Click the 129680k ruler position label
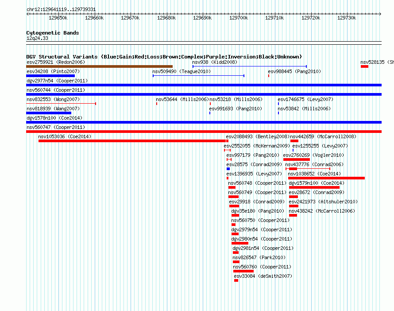The width and height of the screenshot is (394, 311). click(166, 18)
